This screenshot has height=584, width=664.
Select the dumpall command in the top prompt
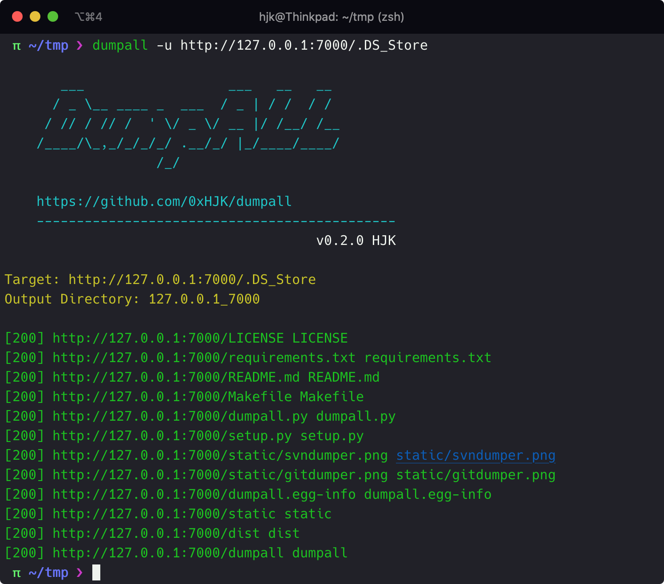point(119,45)
